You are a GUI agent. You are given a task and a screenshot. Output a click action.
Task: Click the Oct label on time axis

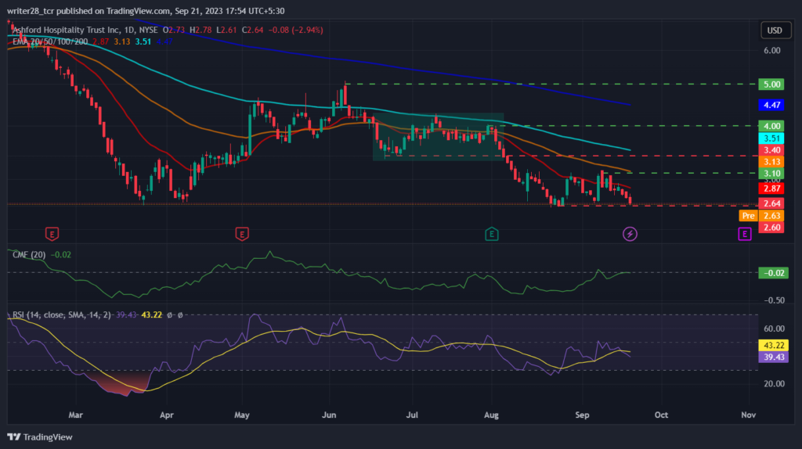pyautogui.click(x=661, y=415)
